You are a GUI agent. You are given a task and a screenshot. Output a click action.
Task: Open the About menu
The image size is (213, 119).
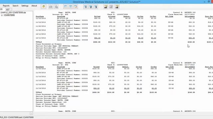point(34,6)
